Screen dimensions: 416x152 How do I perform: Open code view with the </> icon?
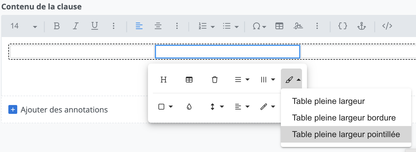pos(387,26)
